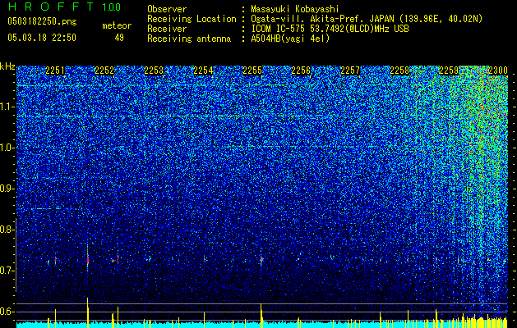Click the meteor count value 49
This screenshot has width=517, height=328.
(x=119, y=38)
